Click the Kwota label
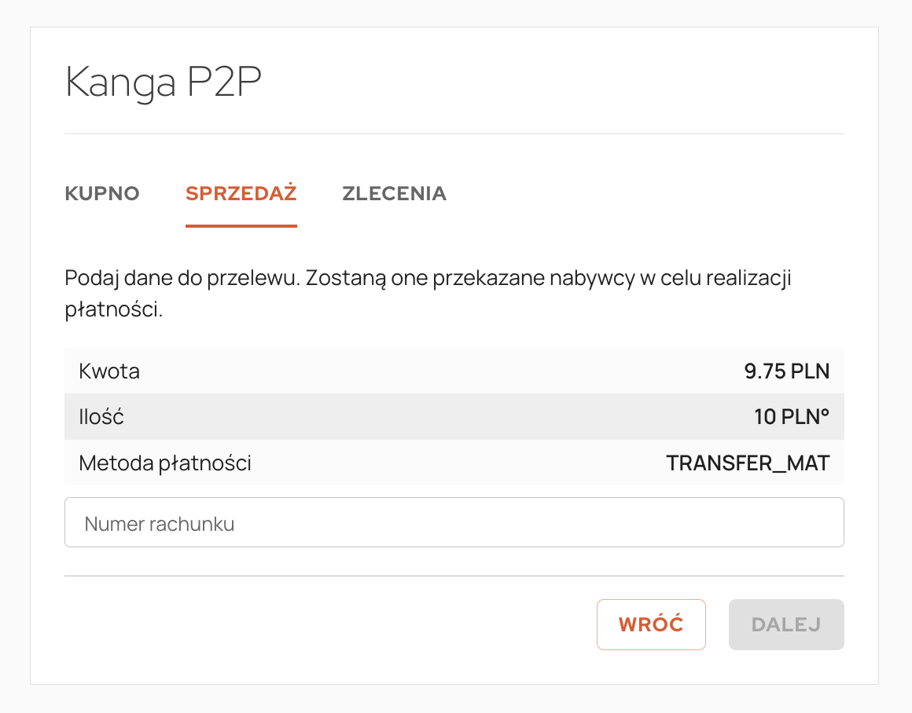Screen dimensions: 912x713 [x=109, y=371]
